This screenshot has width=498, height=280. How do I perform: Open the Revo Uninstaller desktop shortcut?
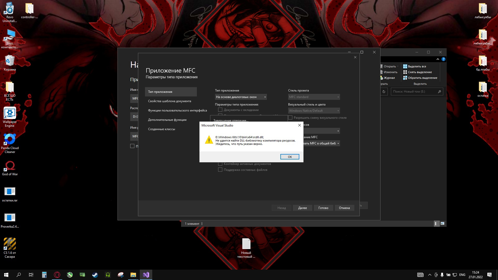pos(10,12)
